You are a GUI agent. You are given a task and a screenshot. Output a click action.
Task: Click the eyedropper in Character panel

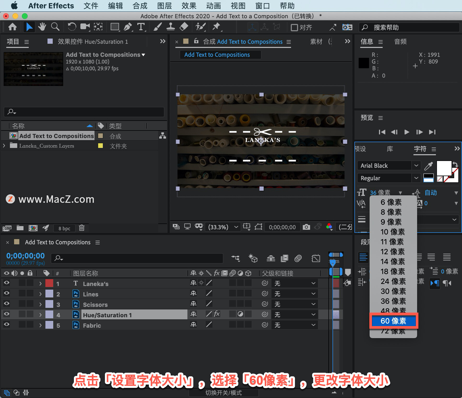pos(428,166)
